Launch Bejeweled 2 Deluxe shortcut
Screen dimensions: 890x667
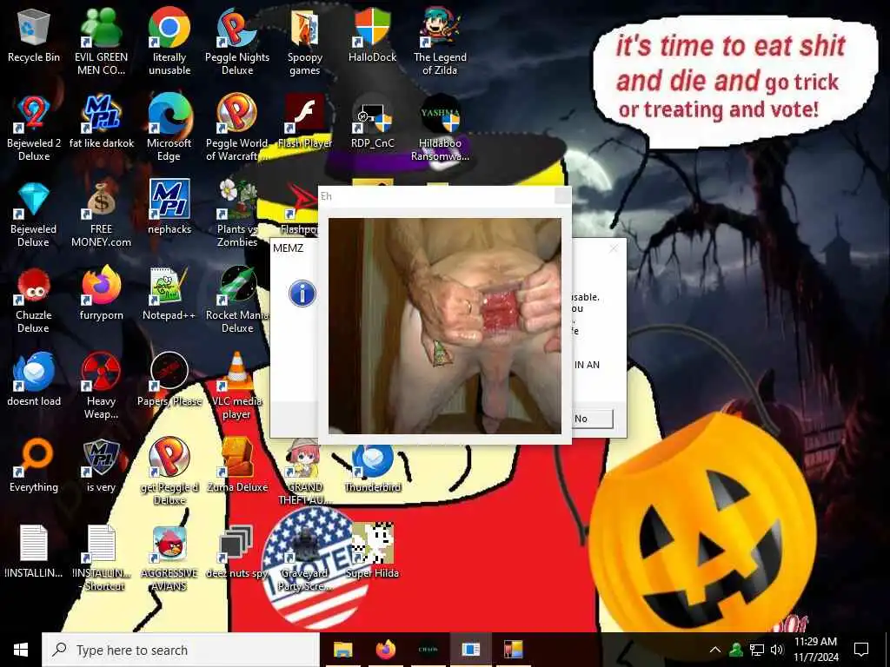(34, 129)
